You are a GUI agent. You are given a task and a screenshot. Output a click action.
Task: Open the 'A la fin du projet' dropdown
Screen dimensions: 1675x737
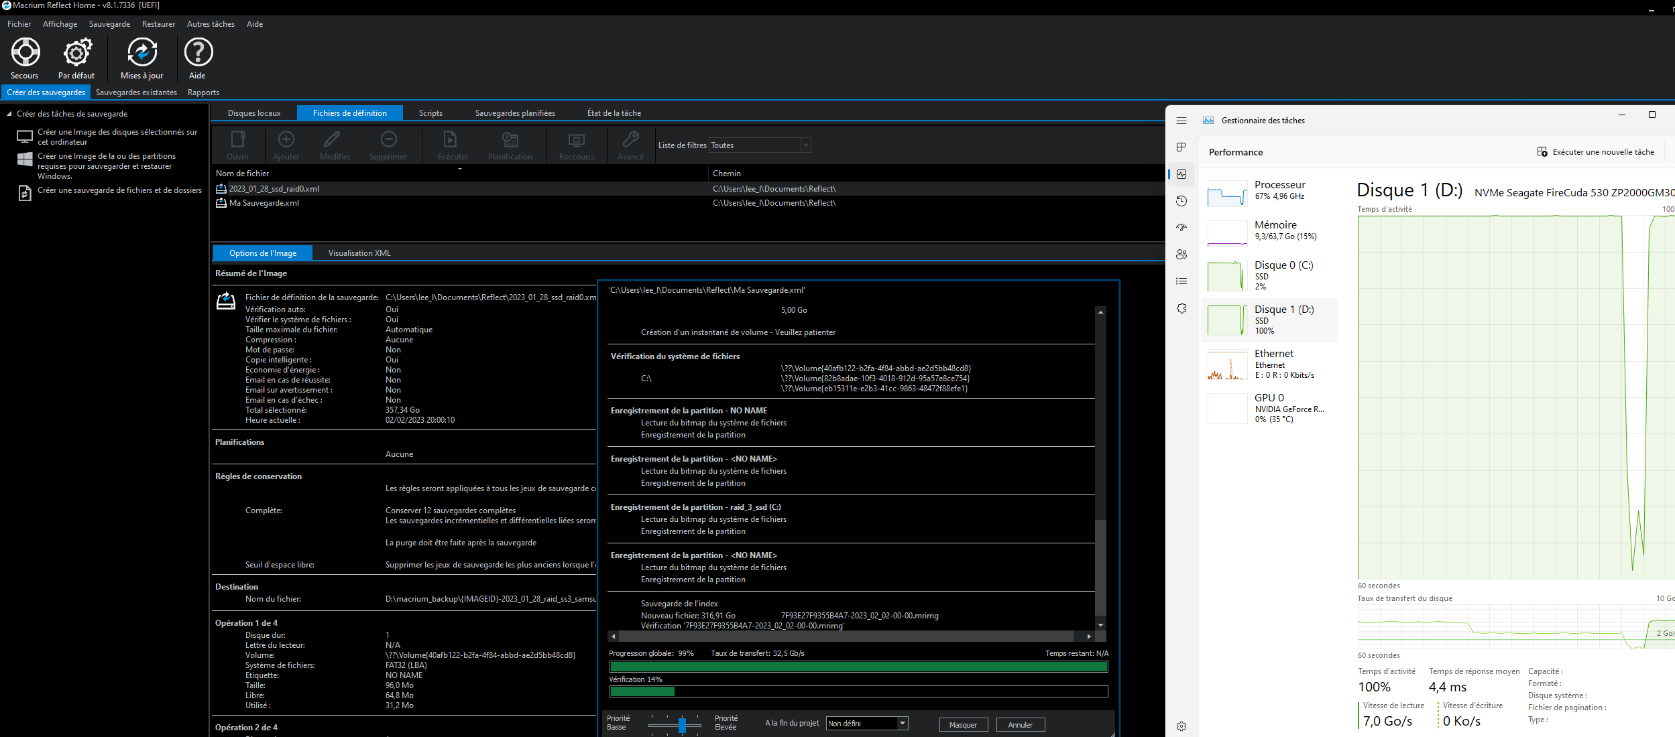903,724
